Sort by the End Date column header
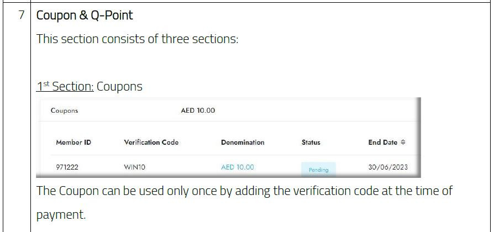The width and height of the screenshot is (494, 232). (383, 143)
